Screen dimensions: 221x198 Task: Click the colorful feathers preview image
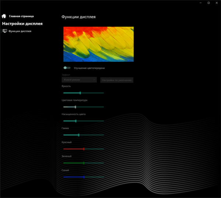pos(98,44)
